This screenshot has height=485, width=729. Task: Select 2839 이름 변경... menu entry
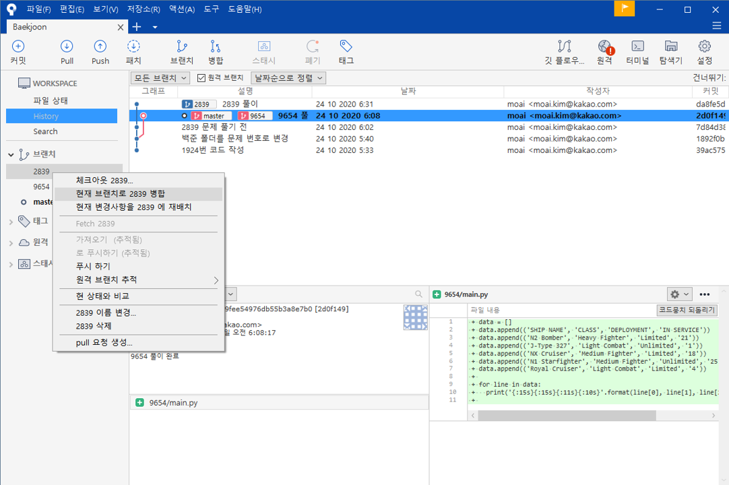click(x=139, y=313)
